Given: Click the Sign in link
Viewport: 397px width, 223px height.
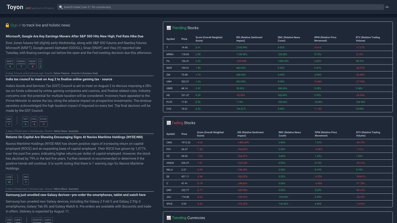Looking at the screenshot, I should [x=16, y=25].
